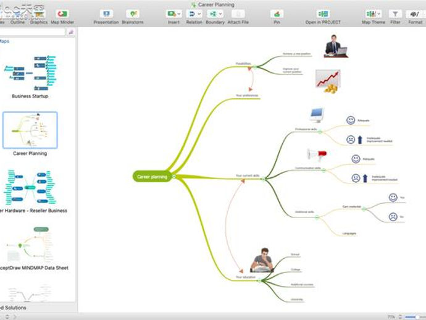This screenshot has width=426, height=320.
Task: Select the Achieve a new position topic
Action: [x=296, y=54]
